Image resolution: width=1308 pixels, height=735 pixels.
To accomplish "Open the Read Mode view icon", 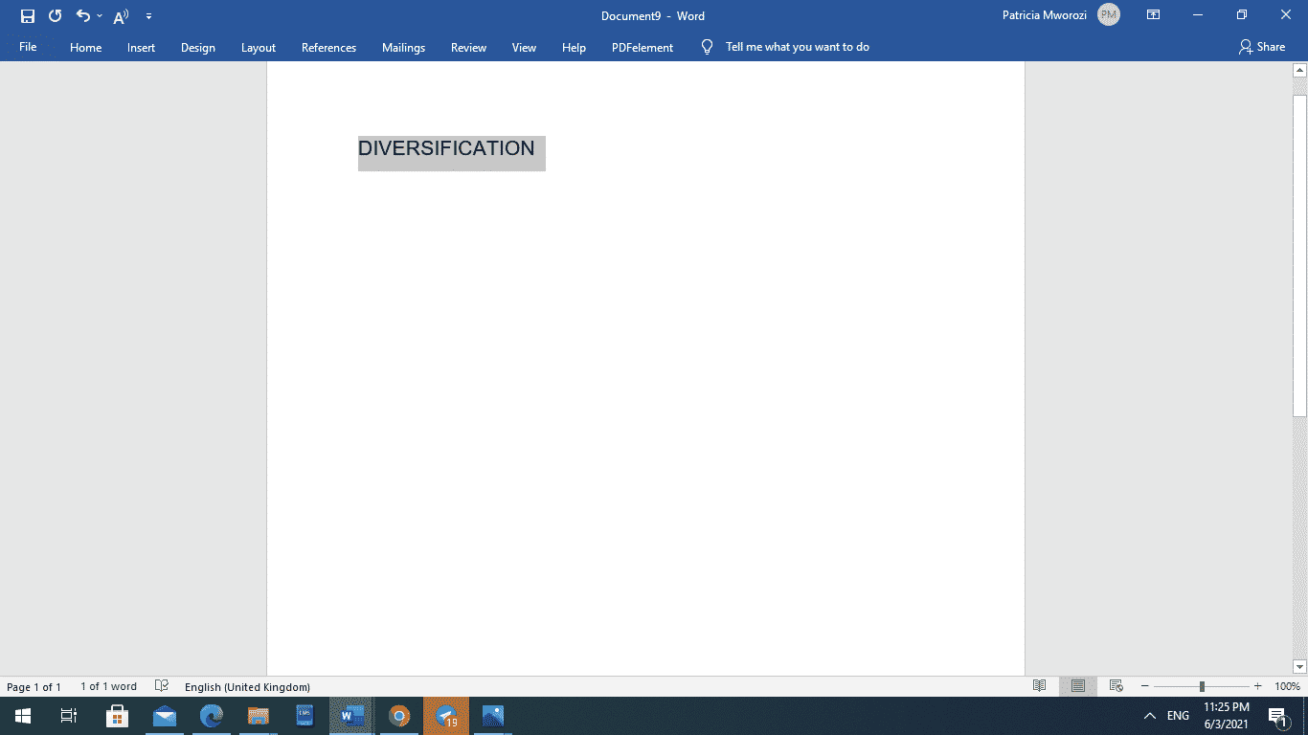I will 1040,686.
